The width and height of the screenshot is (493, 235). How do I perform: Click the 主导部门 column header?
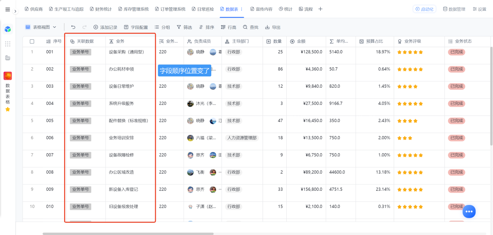point(242,41)
